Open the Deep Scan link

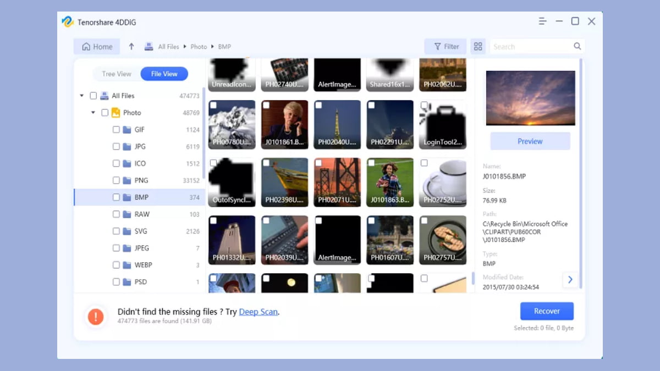[258, 312]
